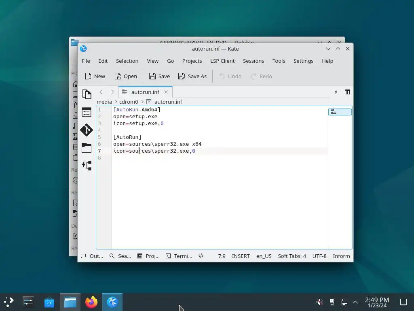The height and width of the screenshot is (311, 414).
Task: Click cdrom0 in the breadcrumb path
Action: [129, 102]
